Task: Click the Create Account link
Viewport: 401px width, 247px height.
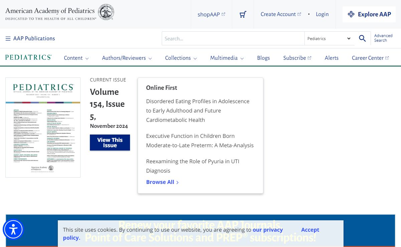Action: tap(281, 14)
